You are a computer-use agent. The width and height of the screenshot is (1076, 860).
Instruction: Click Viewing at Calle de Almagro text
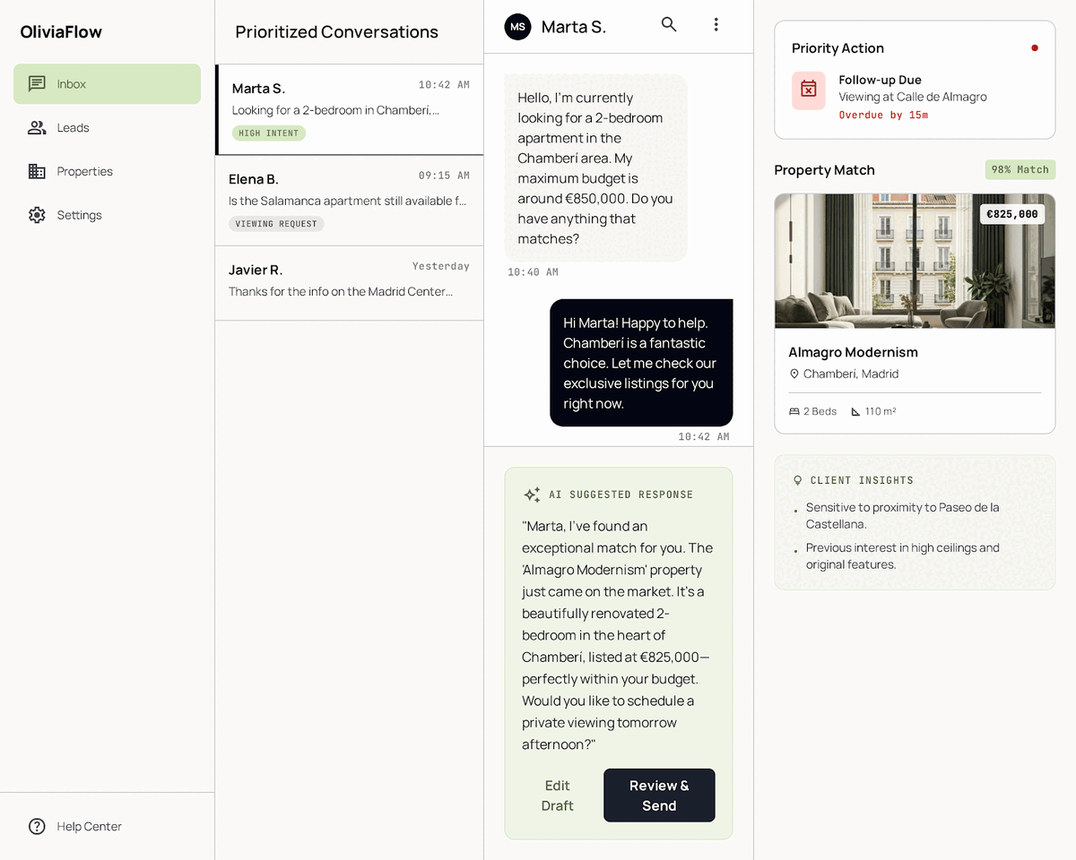click(x=913, y=97)
